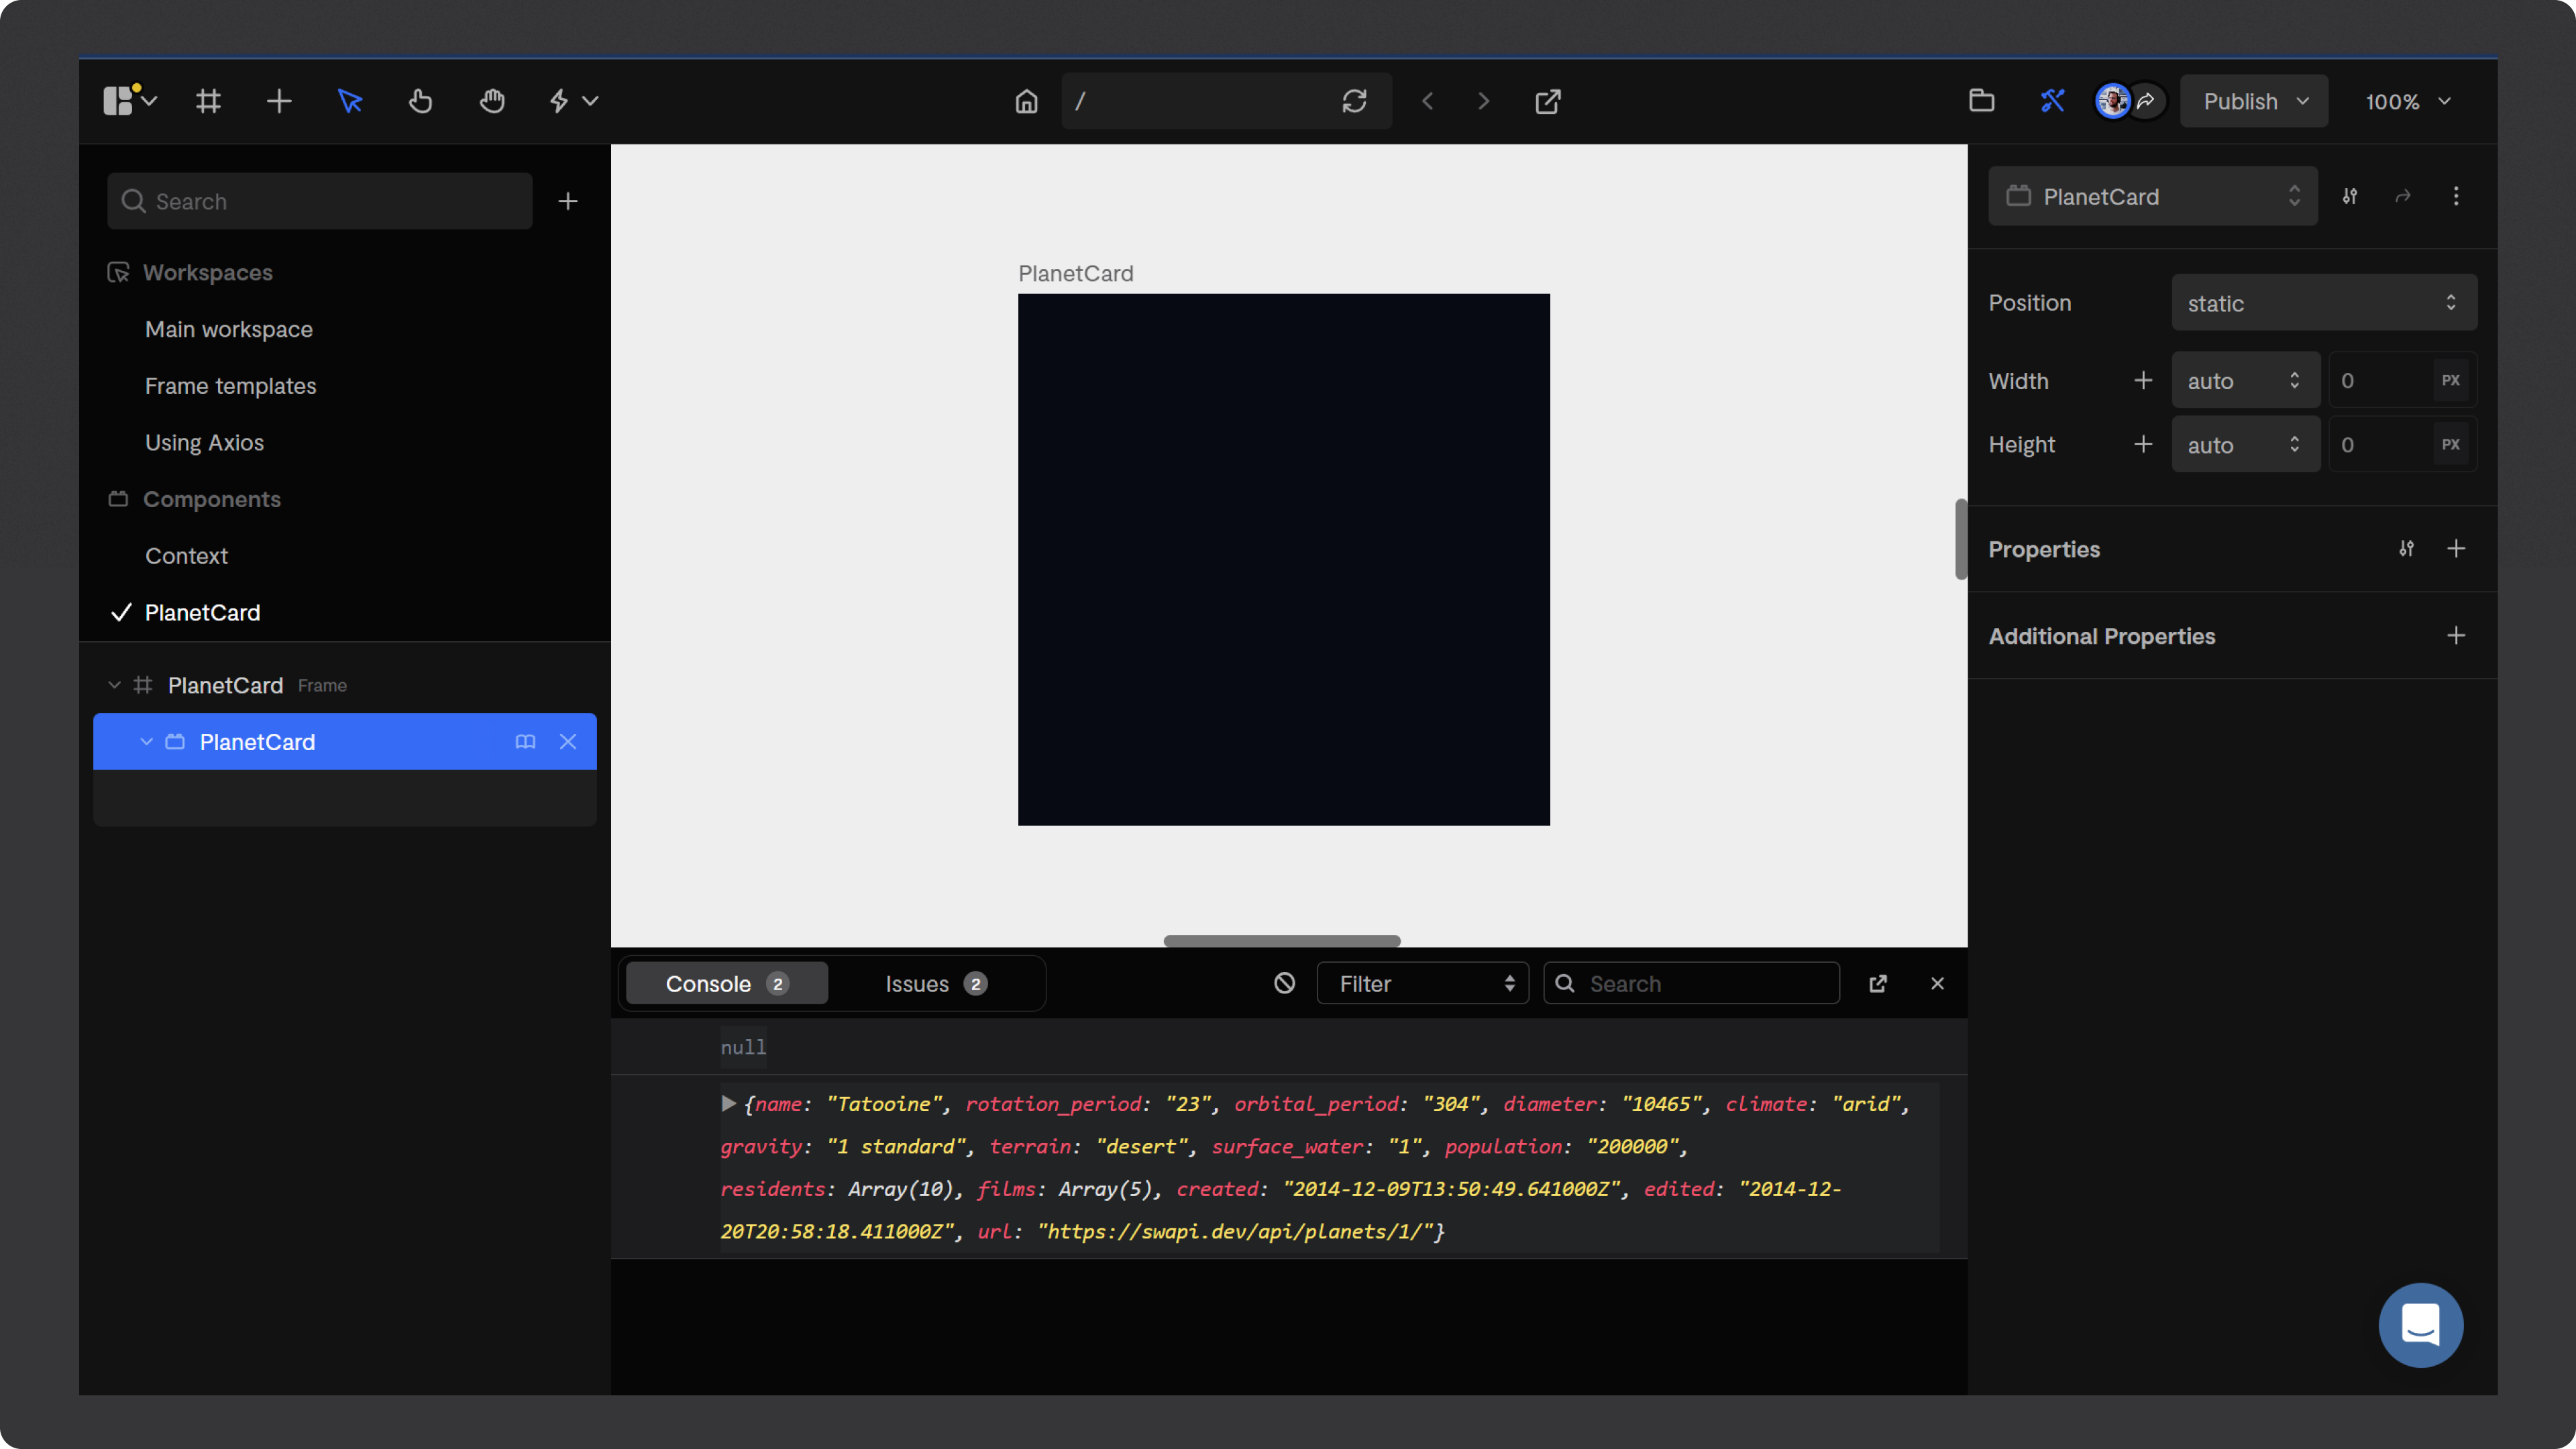This screenshot has height=1449, width=2576.
Task: Click the home icon in toolbar
Action: point(1026,101)
